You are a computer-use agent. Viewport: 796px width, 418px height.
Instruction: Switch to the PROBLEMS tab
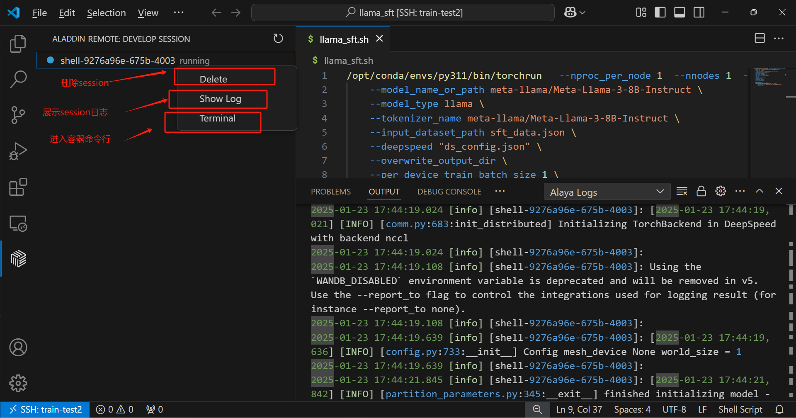pos(330,192)
